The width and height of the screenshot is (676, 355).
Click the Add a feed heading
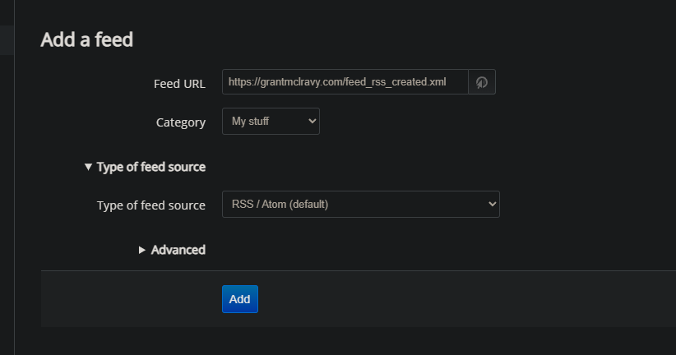point(86,39)
